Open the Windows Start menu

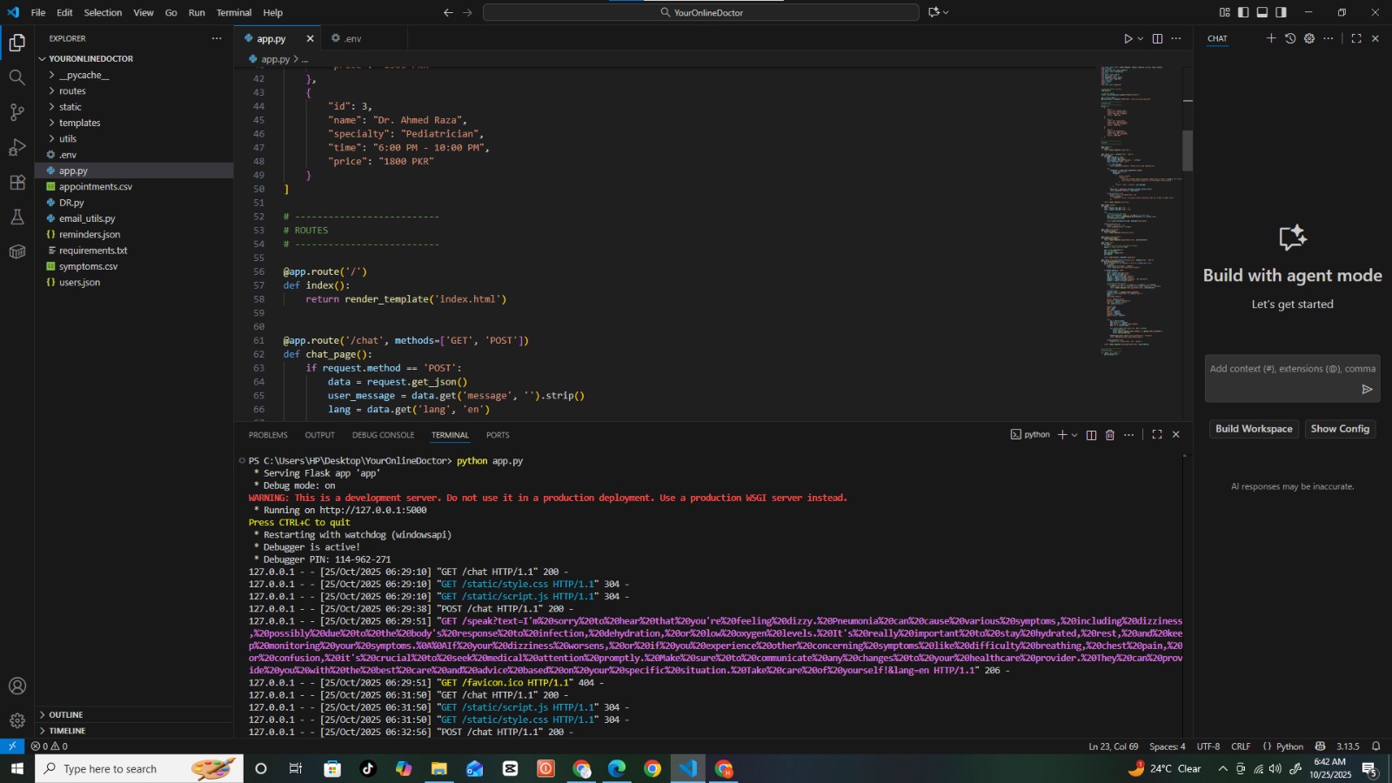click(17, 769)
